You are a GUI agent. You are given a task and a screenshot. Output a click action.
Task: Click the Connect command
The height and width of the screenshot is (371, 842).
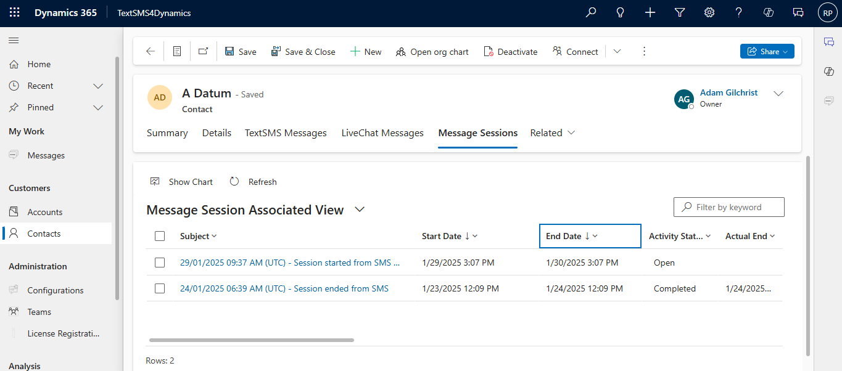tap(576, 52)
